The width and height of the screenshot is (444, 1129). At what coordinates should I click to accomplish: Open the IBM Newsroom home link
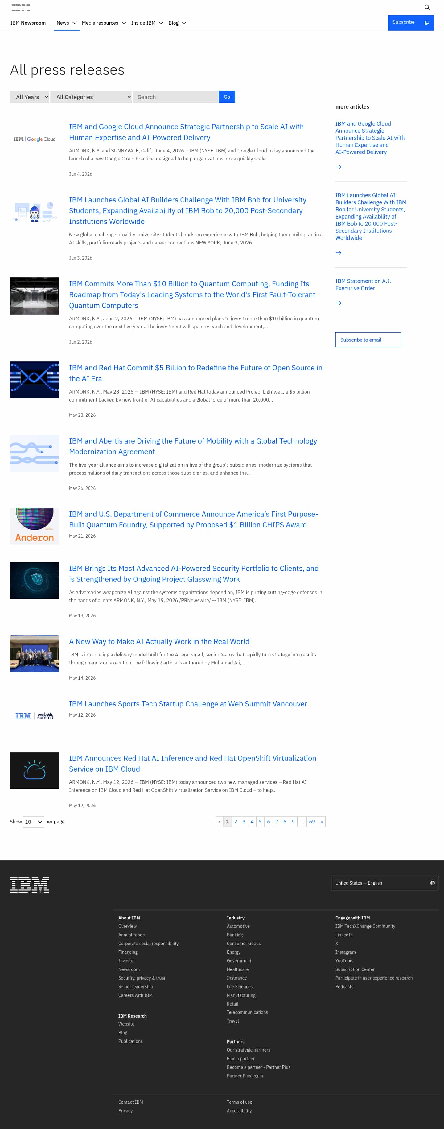28,23
